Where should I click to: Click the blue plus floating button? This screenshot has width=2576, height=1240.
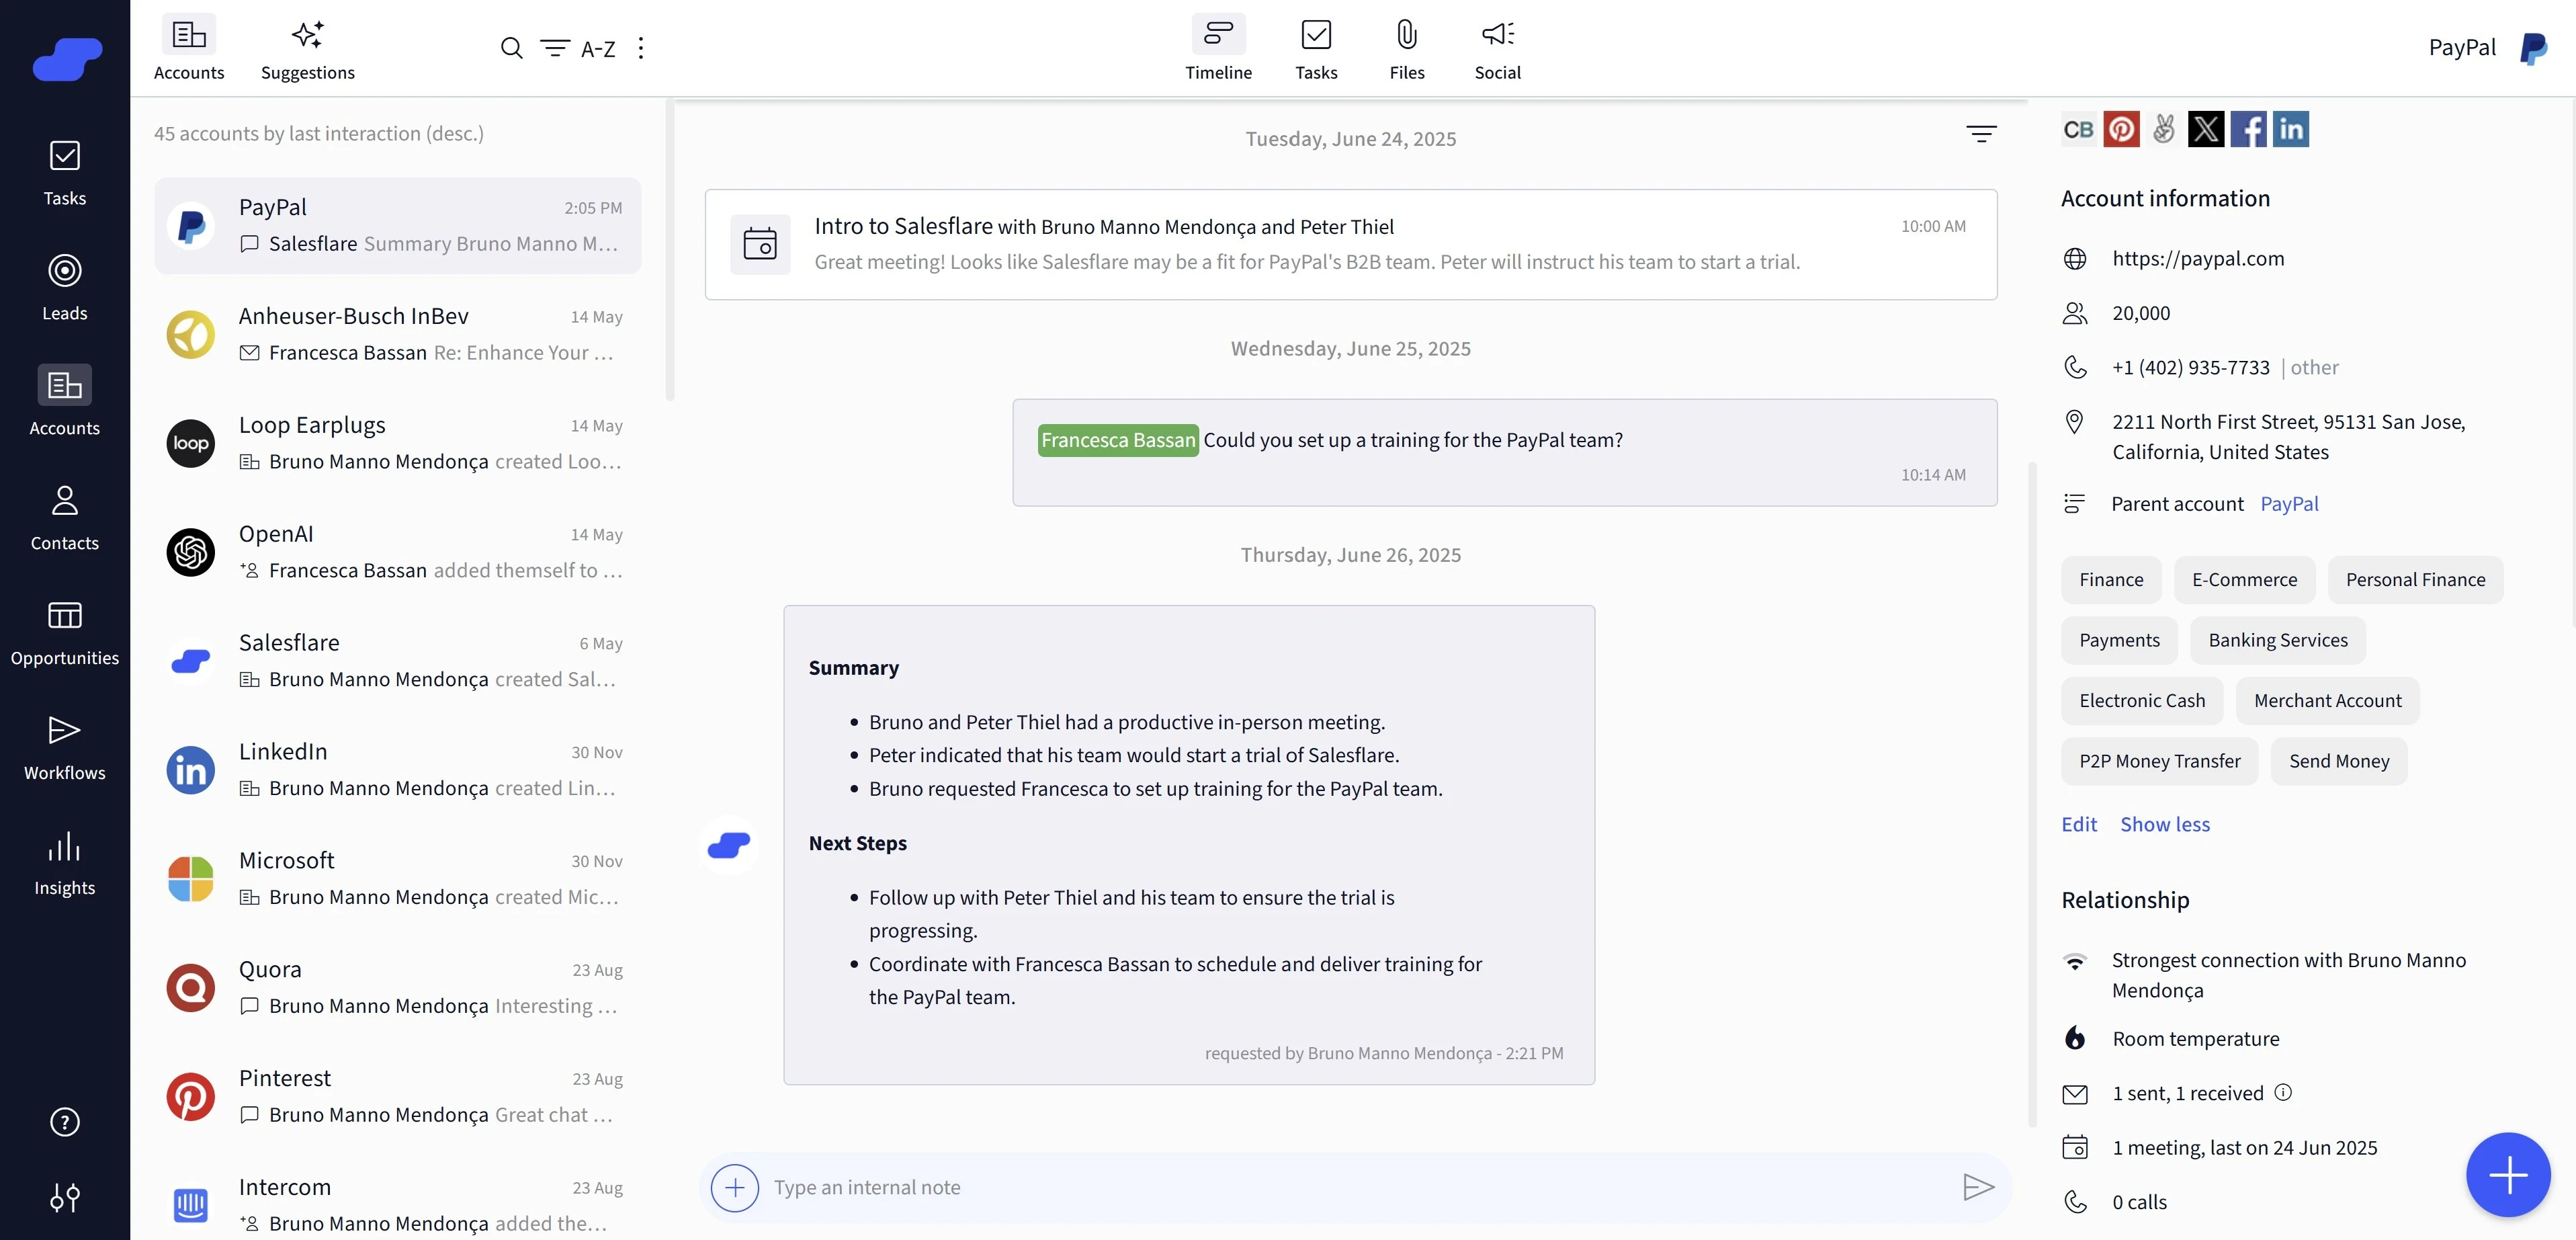click(2507, 1175)
